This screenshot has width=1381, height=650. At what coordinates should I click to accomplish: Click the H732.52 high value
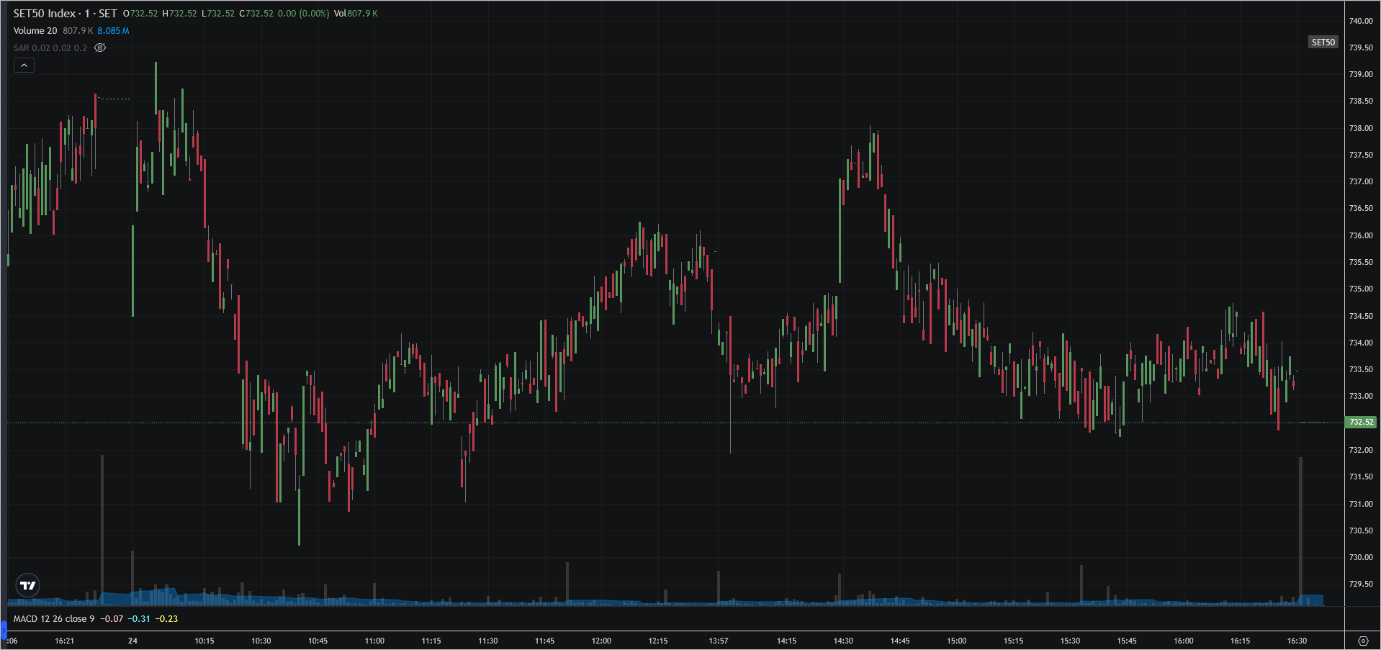click(179, 14)
